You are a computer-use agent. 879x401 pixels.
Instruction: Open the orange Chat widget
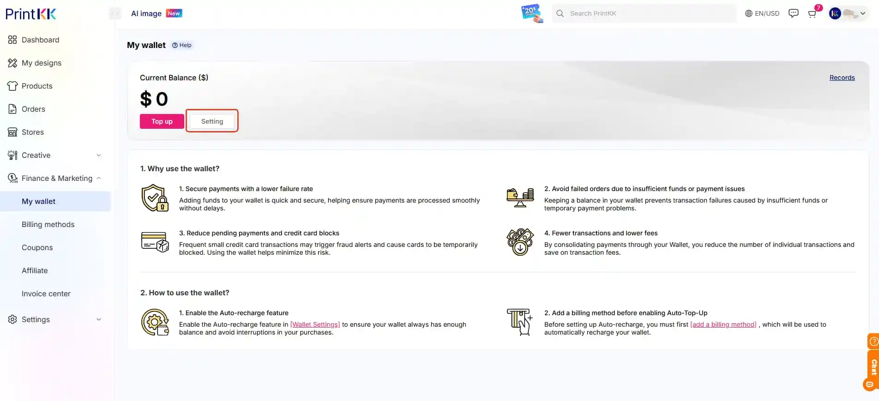[x=873, y=367]
